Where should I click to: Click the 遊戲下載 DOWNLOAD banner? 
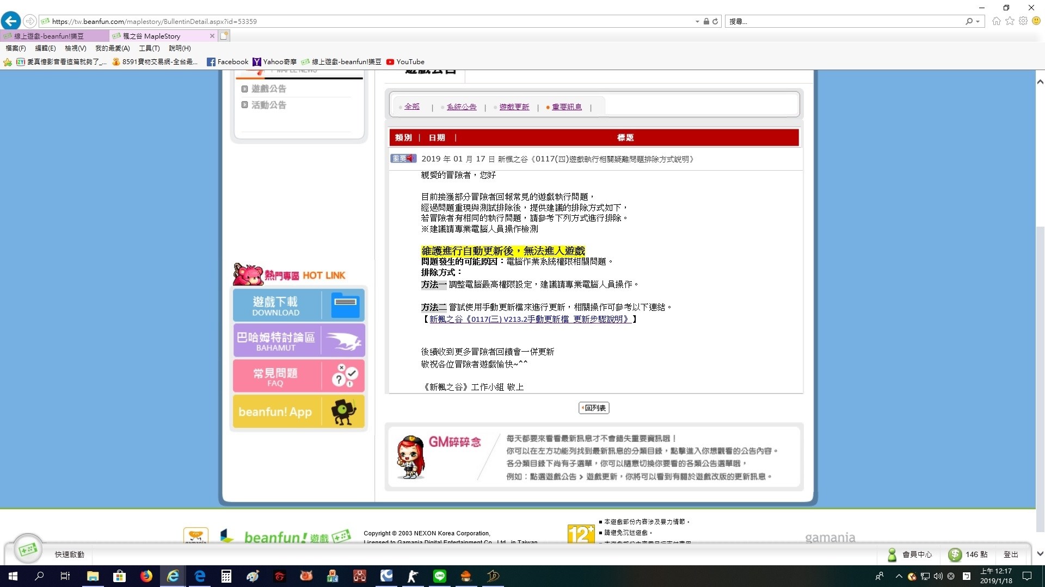click(x=299, y=305)
